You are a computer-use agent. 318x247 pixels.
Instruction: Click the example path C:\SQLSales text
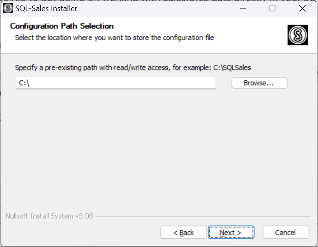point(232,67)
